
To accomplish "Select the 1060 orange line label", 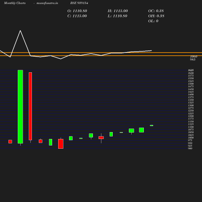I will pos(194,57).
